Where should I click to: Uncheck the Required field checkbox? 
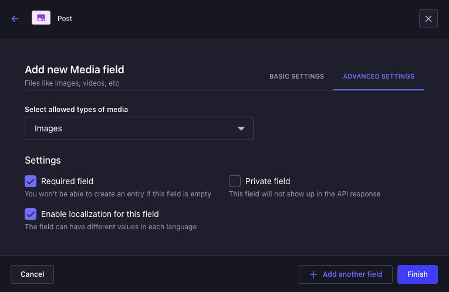pos(31,181)
